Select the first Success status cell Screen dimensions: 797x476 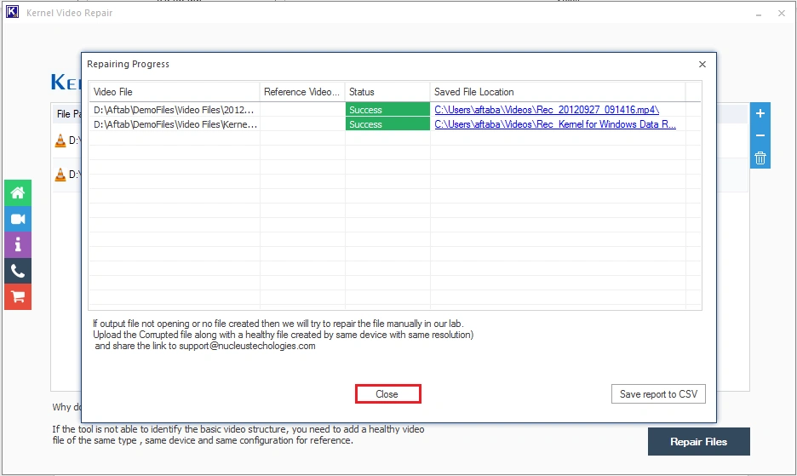(x=387, y=110)
